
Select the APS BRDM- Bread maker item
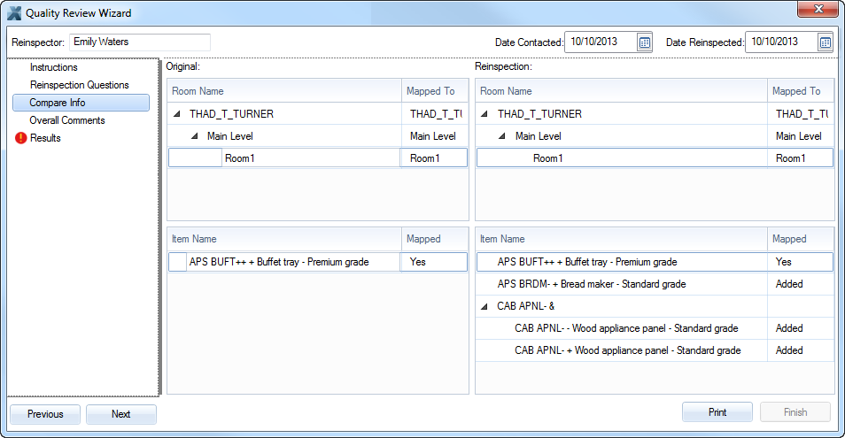pos(591,284)
